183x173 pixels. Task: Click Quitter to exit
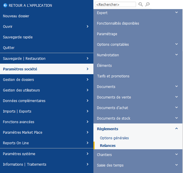47,48
